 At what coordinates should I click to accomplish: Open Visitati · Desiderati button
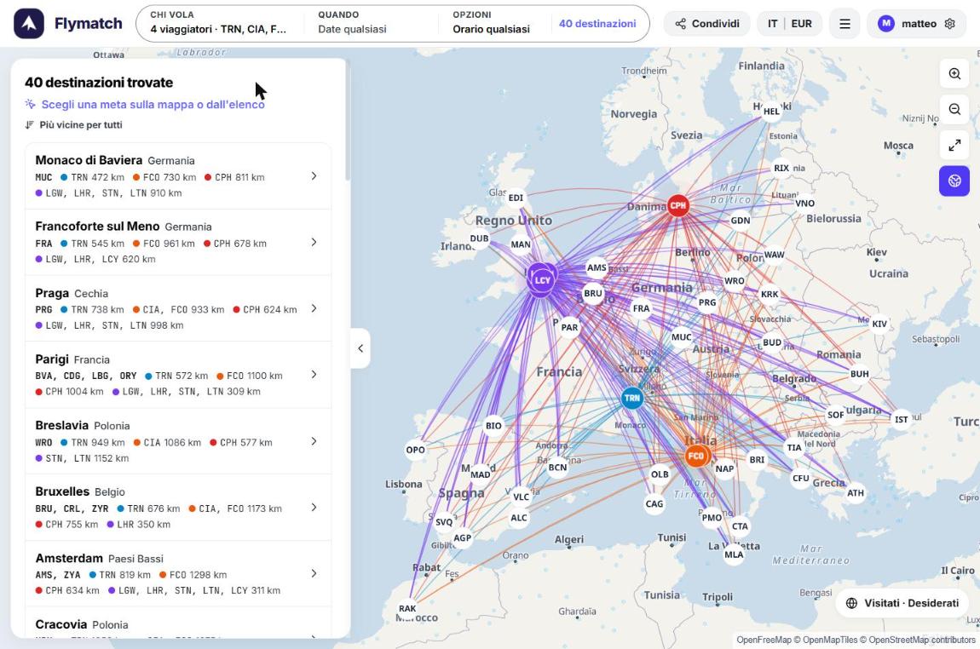pyautogui.click(x=902, y=603)
